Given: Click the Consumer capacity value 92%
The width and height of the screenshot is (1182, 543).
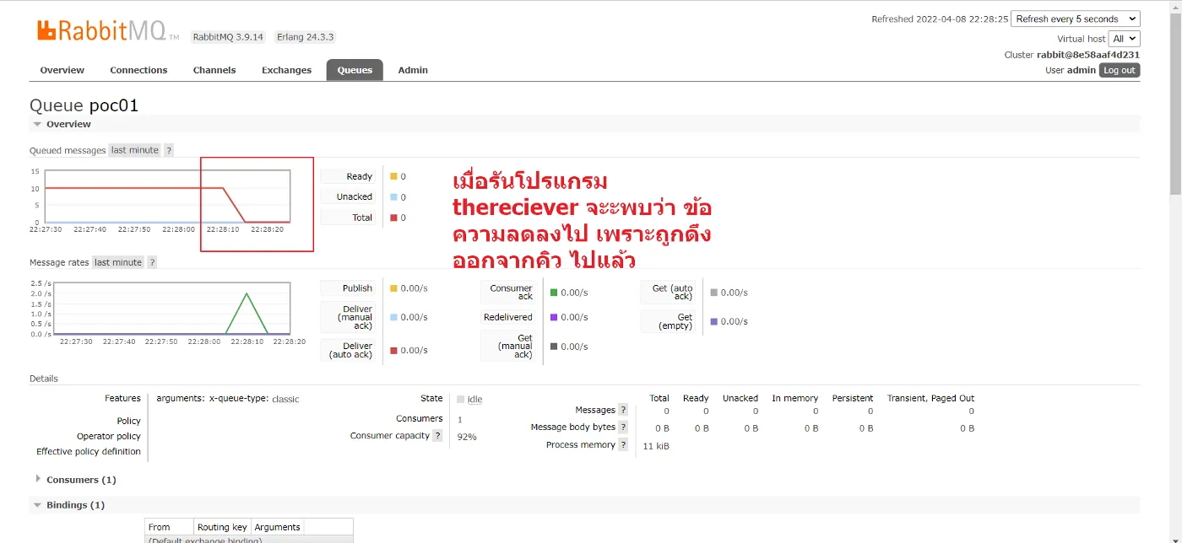Looking at the screenshot, I should (x=467, y=437).
